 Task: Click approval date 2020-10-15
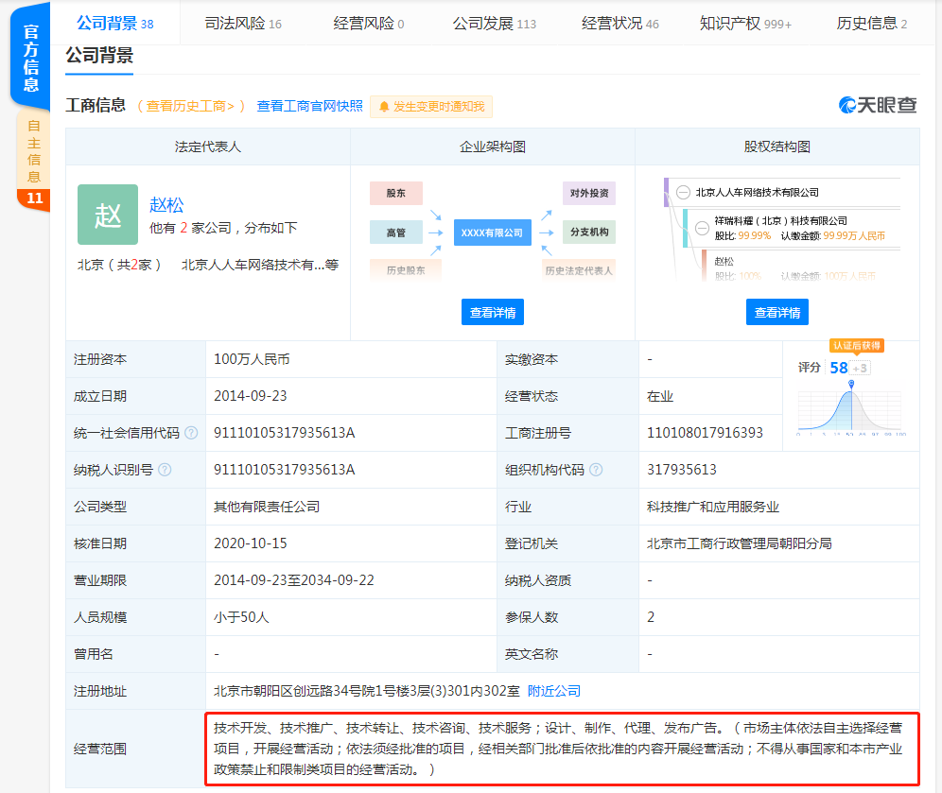[251, 543]
